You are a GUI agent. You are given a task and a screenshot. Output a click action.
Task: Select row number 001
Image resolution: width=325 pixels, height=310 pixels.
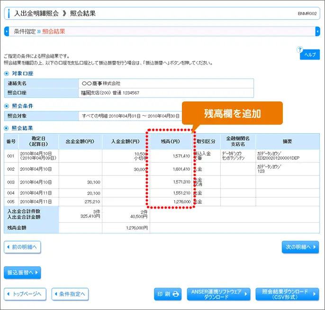pos(11,156)
